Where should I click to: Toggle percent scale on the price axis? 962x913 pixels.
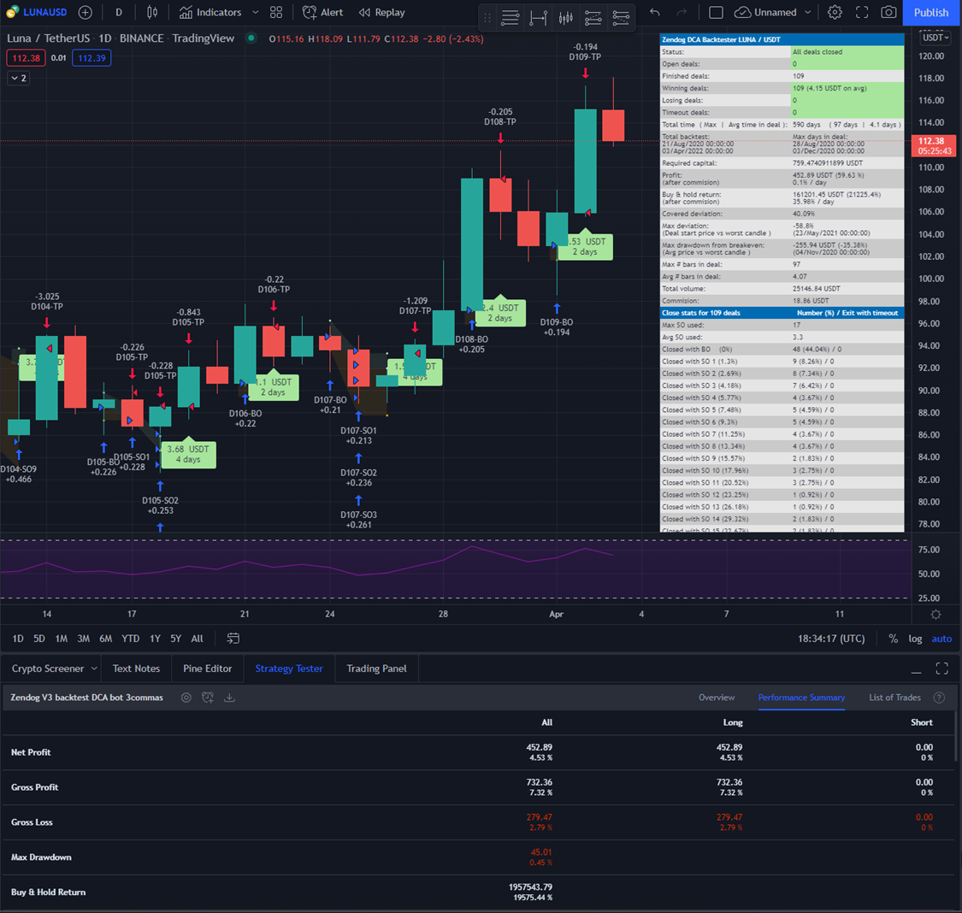(893, 638)
